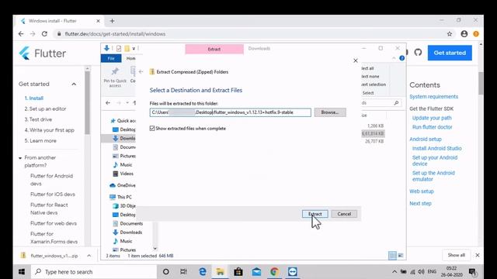Open Update your path link
497x279 pixels.
(x=432, y=118)
